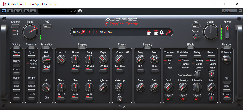243x110 pixels.
Task: Click the load preset icon
Action: coord(149,32)
